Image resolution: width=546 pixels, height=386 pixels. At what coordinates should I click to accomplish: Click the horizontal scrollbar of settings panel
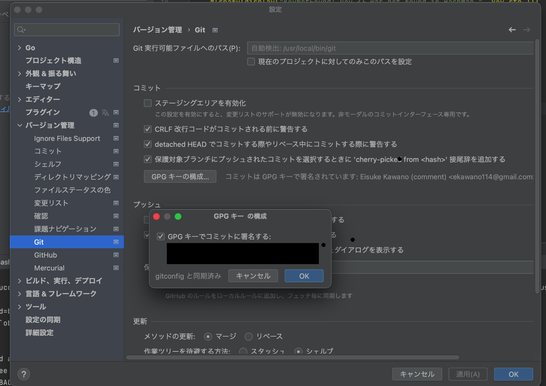tap(292, 357)
